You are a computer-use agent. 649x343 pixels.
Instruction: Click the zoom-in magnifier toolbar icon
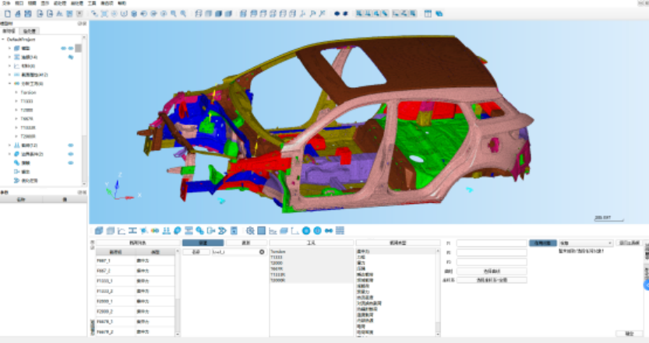174,14
